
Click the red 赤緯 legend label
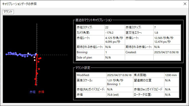pyautogui.click(x=41, y=92)
